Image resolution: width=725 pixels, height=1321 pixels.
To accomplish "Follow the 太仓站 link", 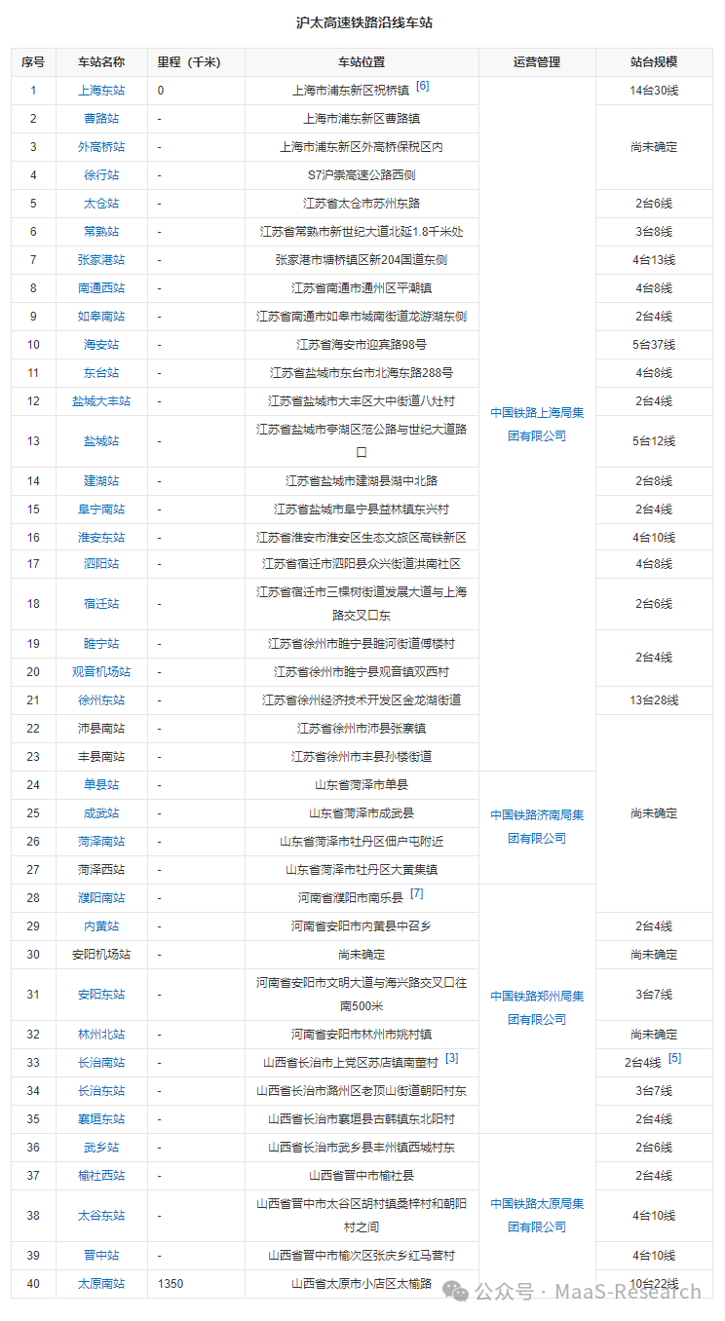I will (x=101, y=204).
